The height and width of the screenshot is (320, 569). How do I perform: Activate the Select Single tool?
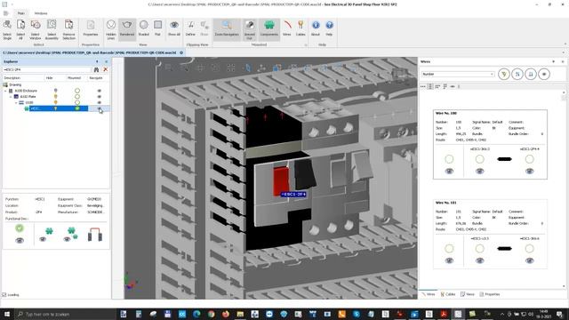7,29
